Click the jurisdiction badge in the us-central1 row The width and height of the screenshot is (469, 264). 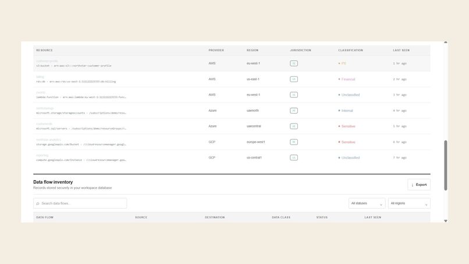(294, 157)
